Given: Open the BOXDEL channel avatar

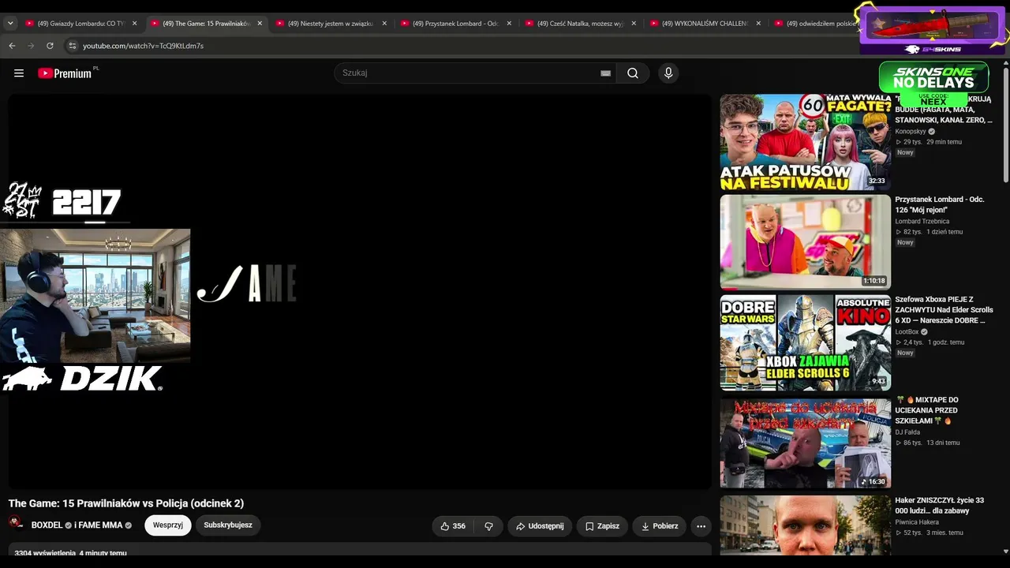Looking at the screenshot, I should (x=16, y=523).
